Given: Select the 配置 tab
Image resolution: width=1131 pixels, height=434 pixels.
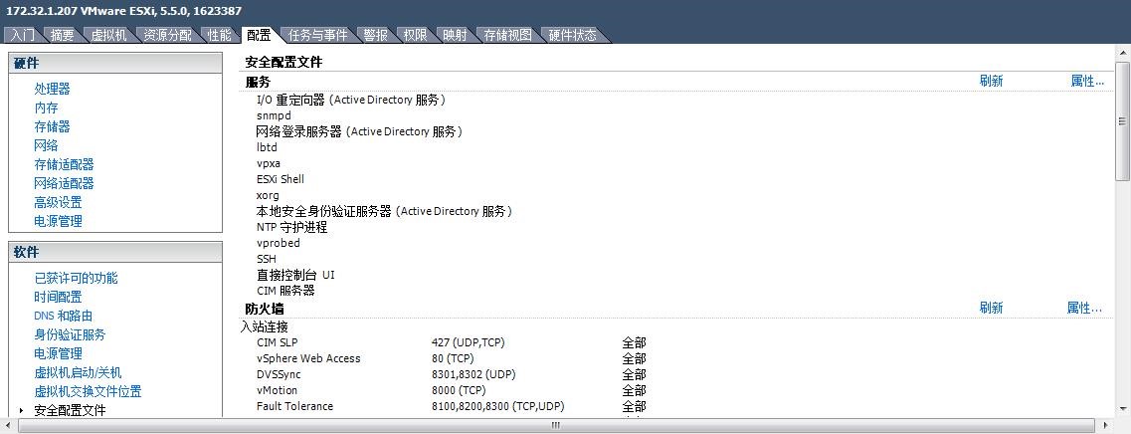Looking at the screenshot, I should tap(259, 35).
